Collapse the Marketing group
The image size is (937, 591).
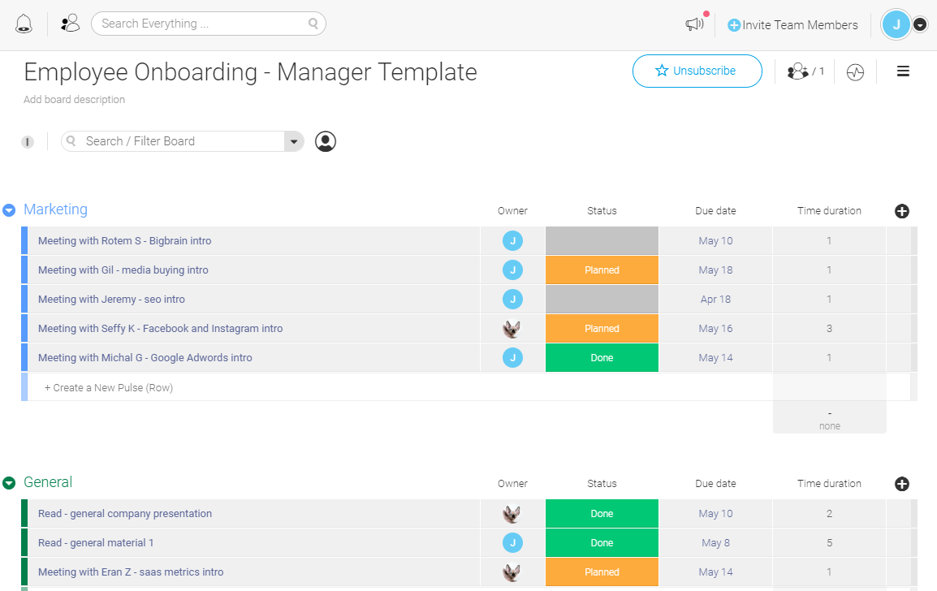pyautogui.click(x=9, y=210)
